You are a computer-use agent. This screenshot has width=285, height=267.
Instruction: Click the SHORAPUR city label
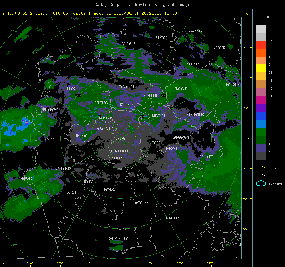click(x=195, y=64)
